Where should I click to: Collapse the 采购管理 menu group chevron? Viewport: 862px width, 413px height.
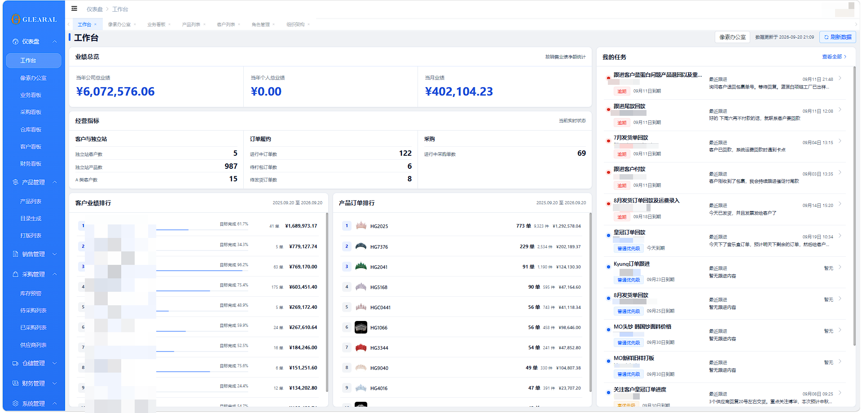(55, 274)
